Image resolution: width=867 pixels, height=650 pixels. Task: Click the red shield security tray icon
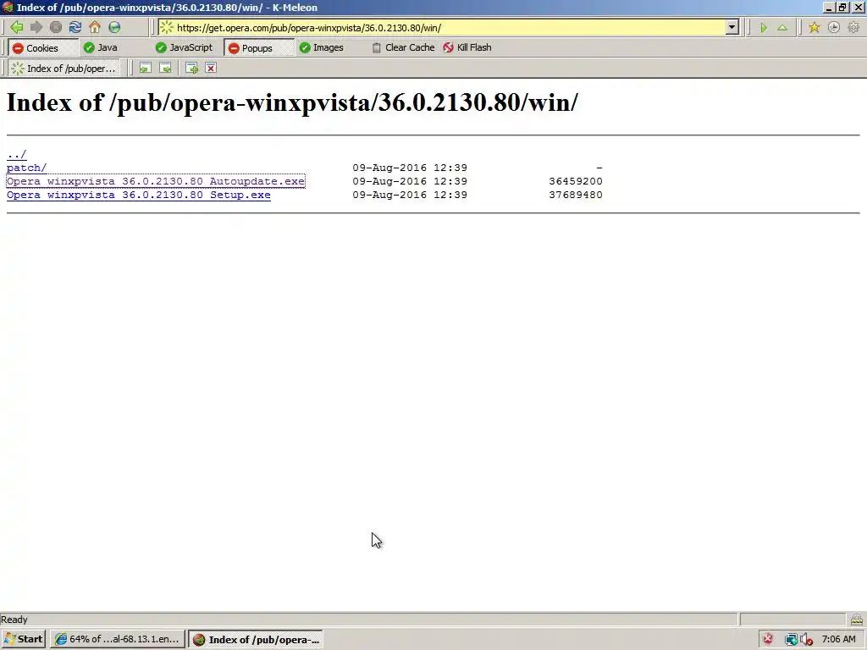click(x=768, y=640)
